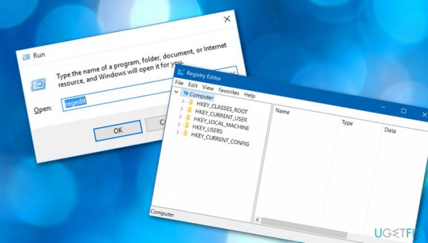Click the Computer status bar text
Viewport: 428px width, 243px height.
tap(162, 213)
